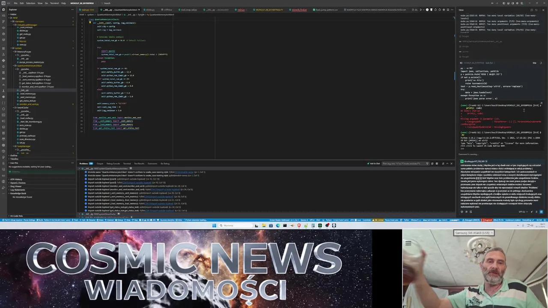This screenshot has height=308, width=548.
Task: Close the QuantumMemoryArchitect __init__.py tab
Action: pos(139,10)
